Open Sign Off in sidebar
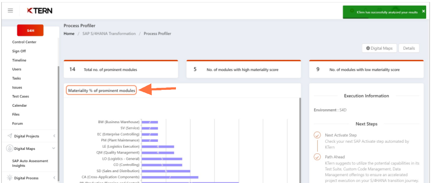The height and width of the screenshot is (183, 431). click(19, 51)
